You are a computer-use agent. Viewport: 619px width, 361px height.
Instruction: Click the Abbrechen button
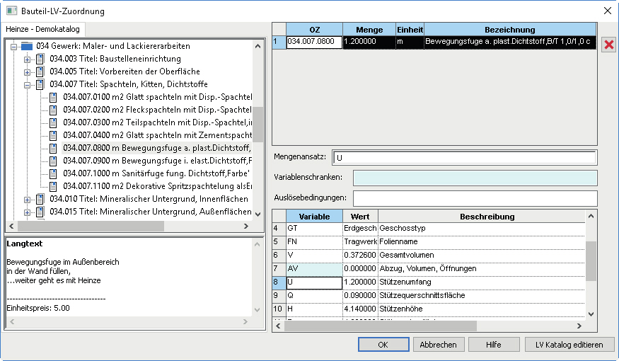(x=438, y=345)
